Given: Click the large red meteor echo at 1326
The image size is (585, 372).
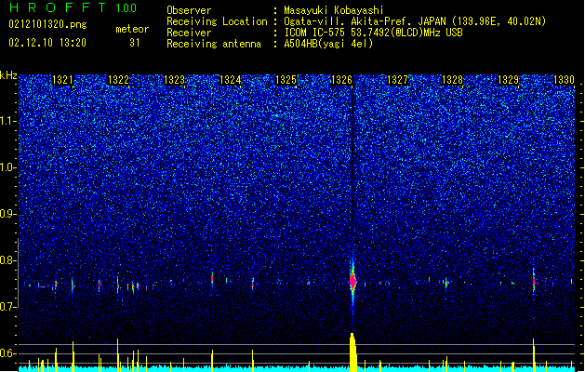Looking at the screenshot, I should 352,282.
